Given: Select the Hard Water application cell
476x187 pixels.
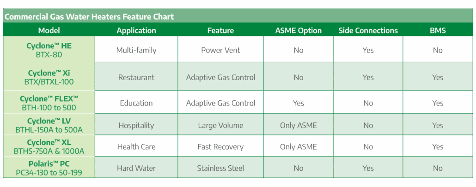Looking at the screenshot, I should coord(136,168).
